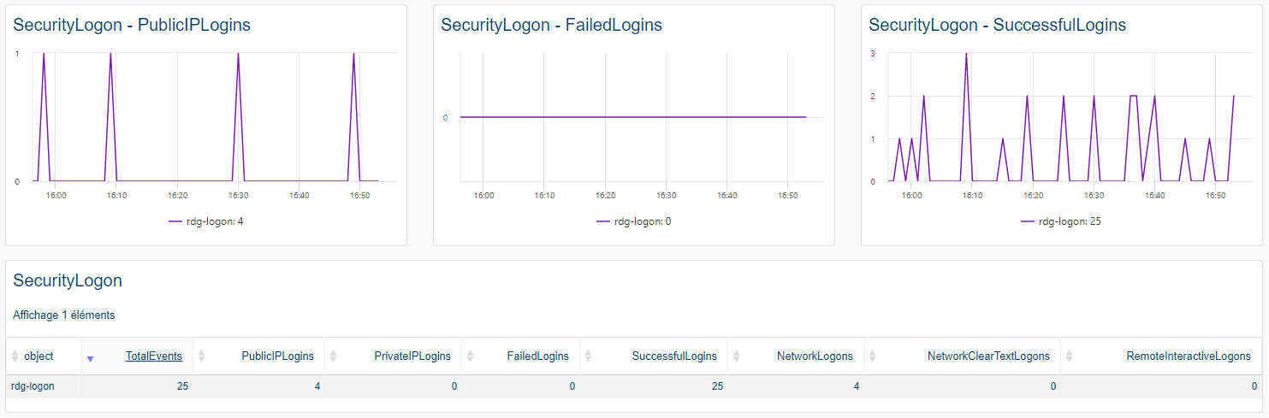The height and width of the screenshot is (418, 1269).
Task: Click the SuccessfulLogins column header label
Action: (x=674, y=356)
